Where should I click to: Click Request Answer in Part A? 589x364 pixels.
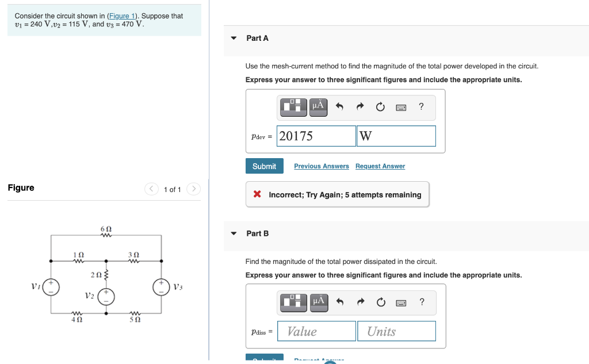click(x=380, y=166)
